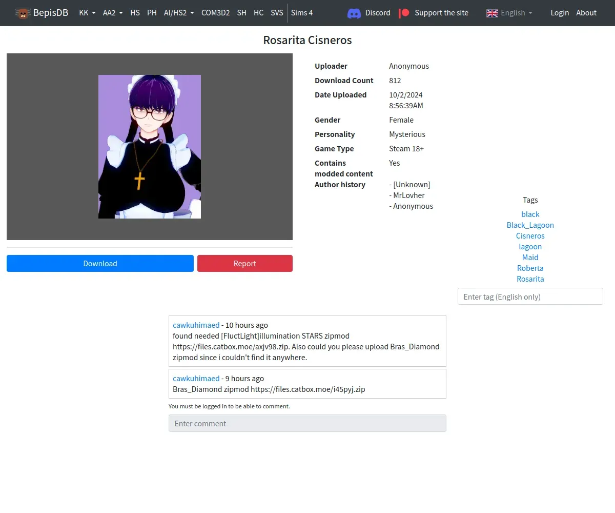Click the UK flag language icon
This screenshot has width=615, height=513.
[x=492, y=13]
